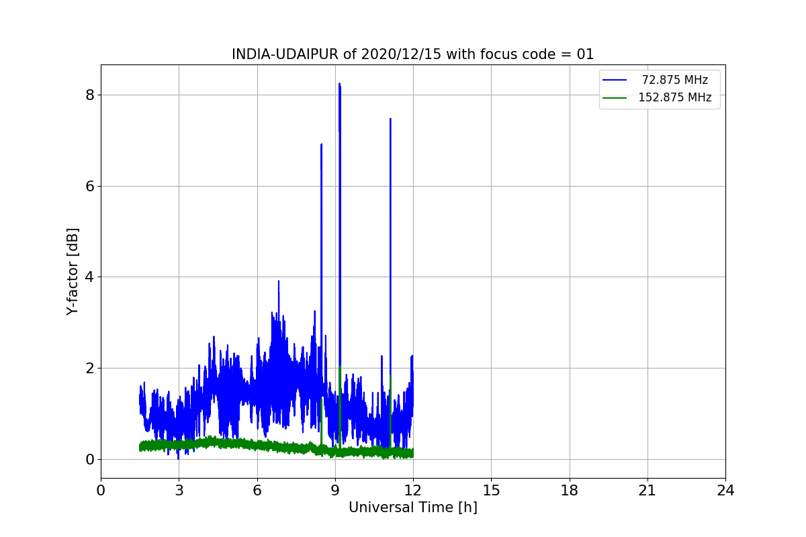This screenshot has height=537, width=806.
Task: Click the tallest blue spike peak above 8 dB
Action: (x=340, y=85)
